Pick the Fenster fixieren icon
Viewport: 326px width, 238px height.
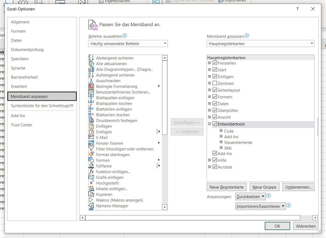pyautogui.click(x=91, y=143)
